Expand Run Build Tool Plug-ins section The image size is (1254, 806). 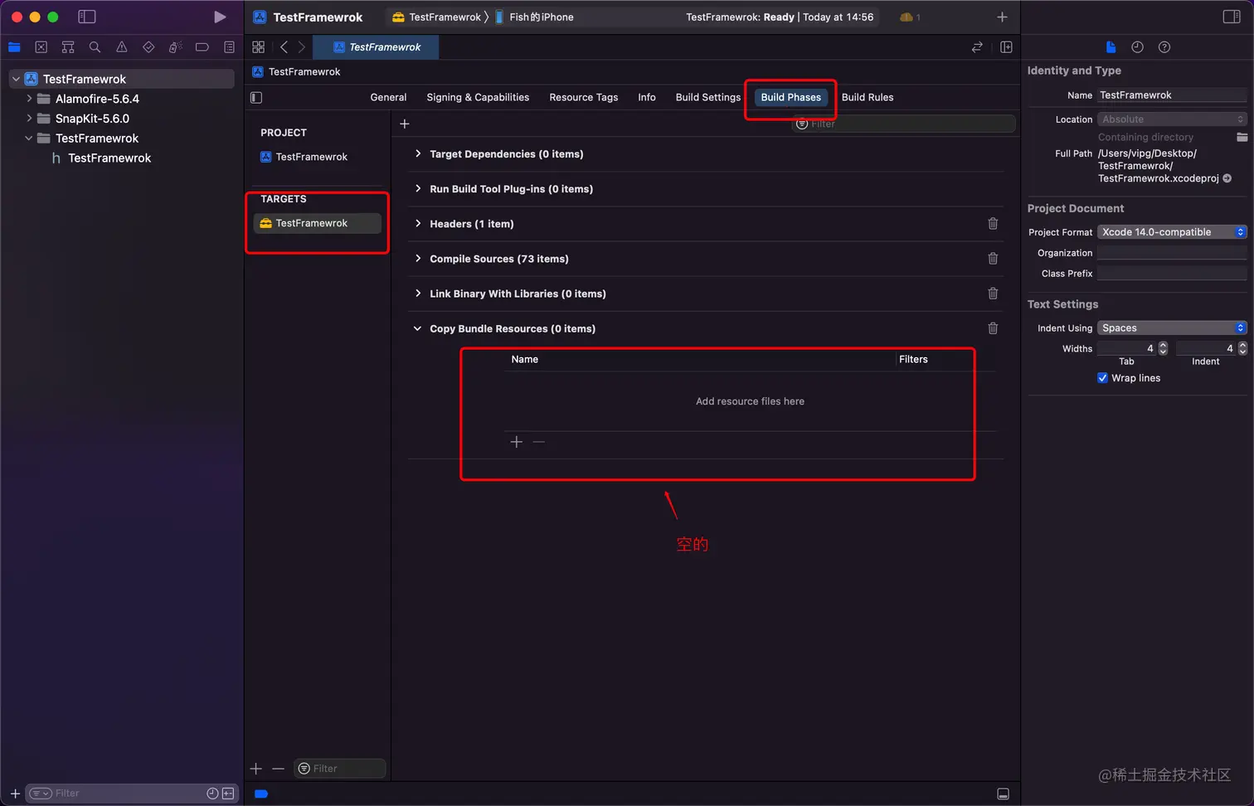point(418,188)
